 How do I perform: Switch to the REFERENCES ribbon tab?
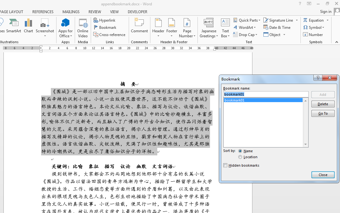point(43,12)
